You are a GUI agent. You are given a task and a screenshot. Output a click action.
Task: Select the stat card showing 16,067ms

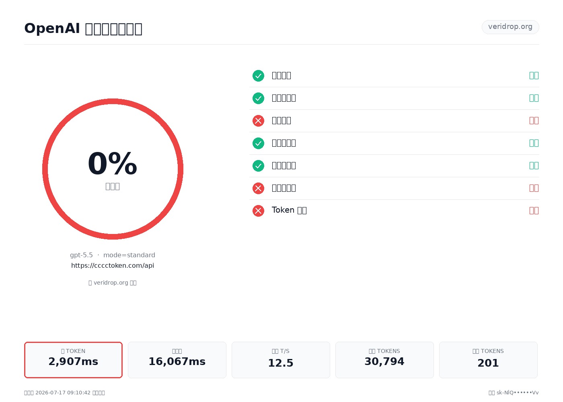click(177, 360)
